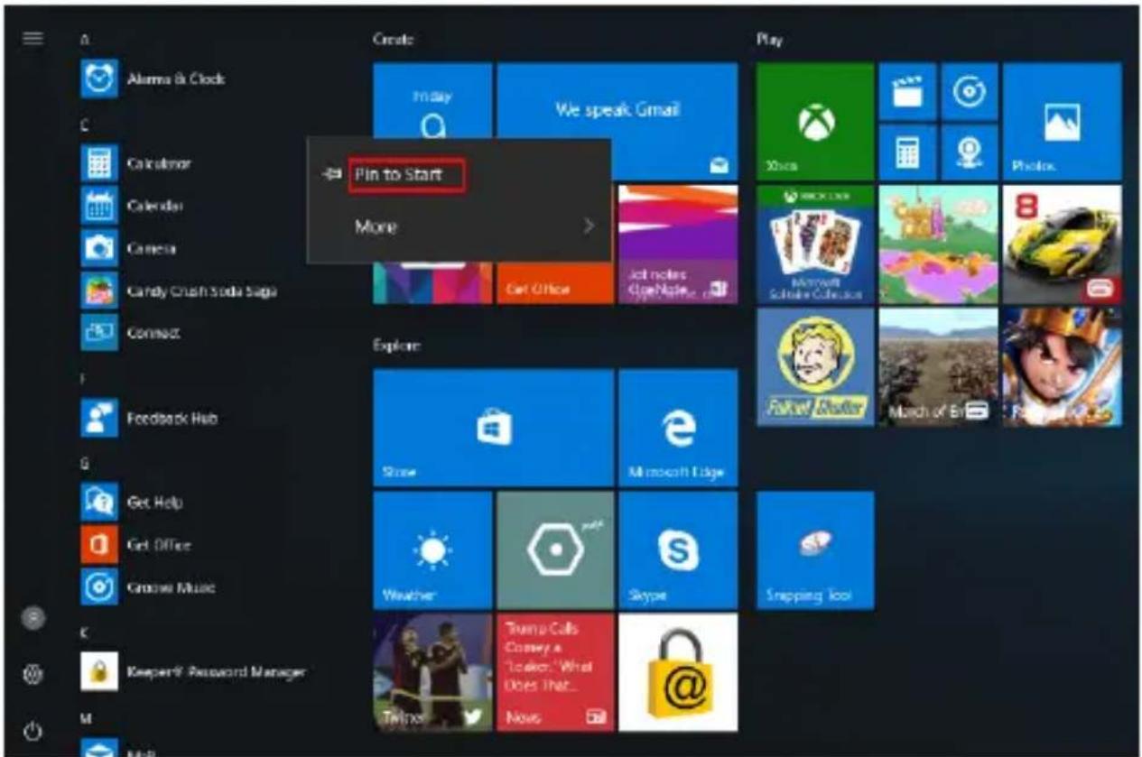This screenshot has height=757, width=1142.
Task: Open the Xbox tile
Action: (x=815, y=121)
